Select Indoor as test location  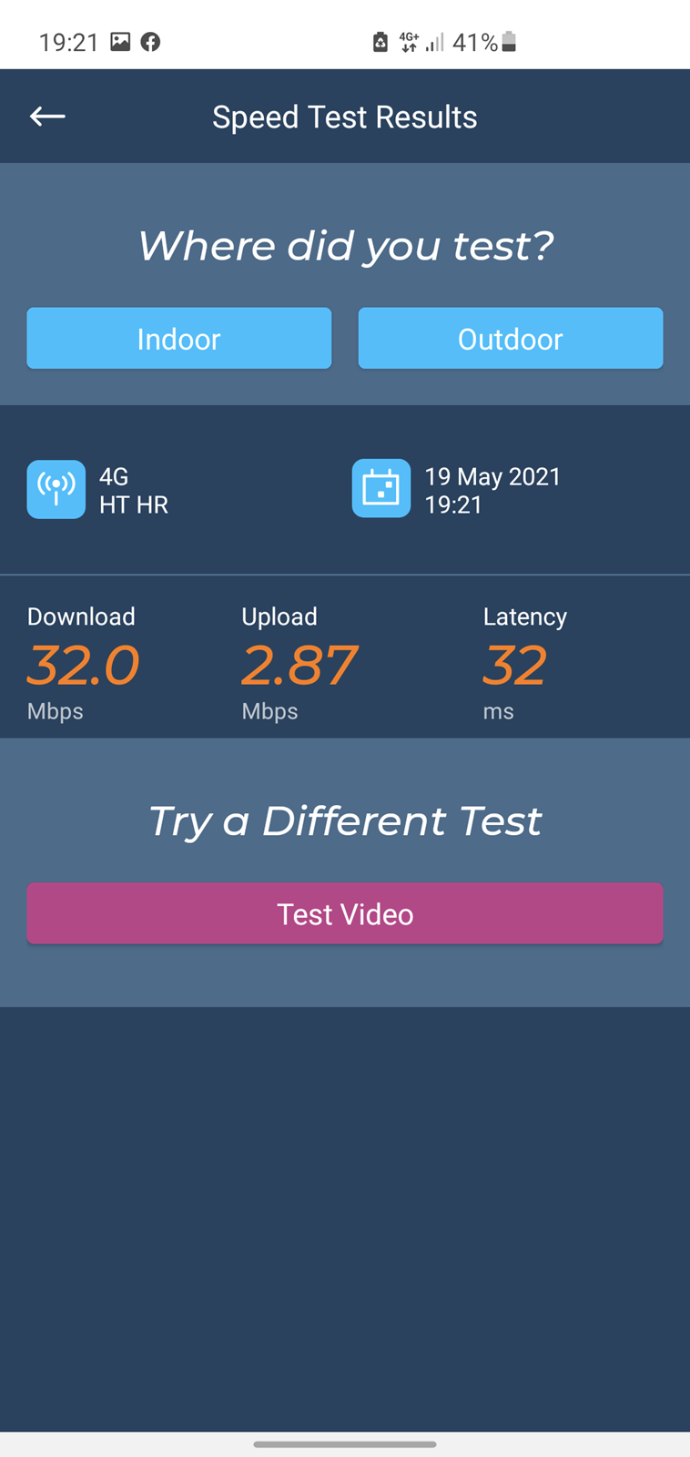179,338
